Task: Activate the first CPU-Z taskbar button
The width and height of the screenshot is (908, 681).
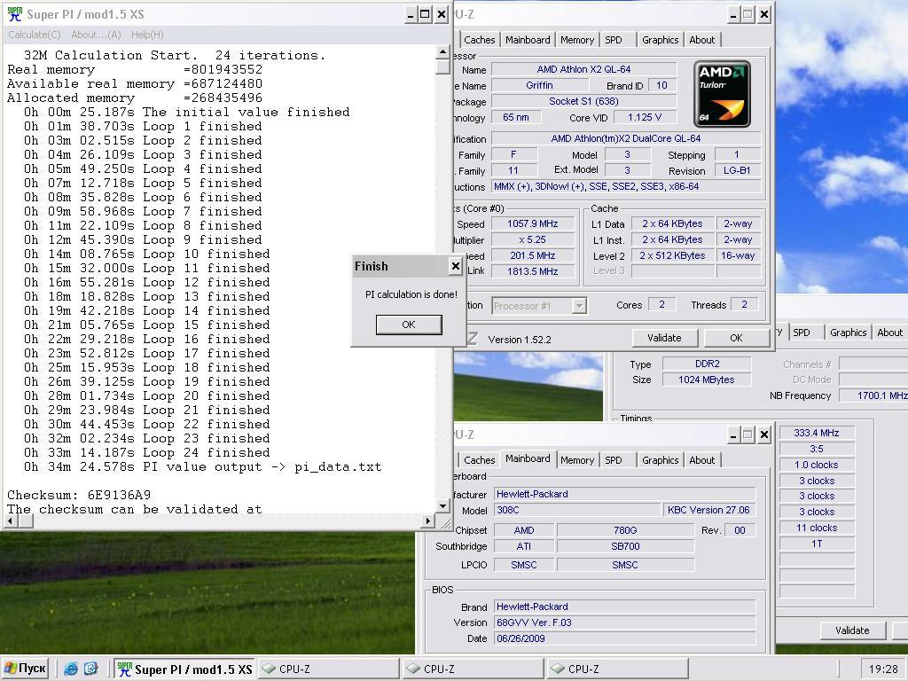Action: pos(329,669)
